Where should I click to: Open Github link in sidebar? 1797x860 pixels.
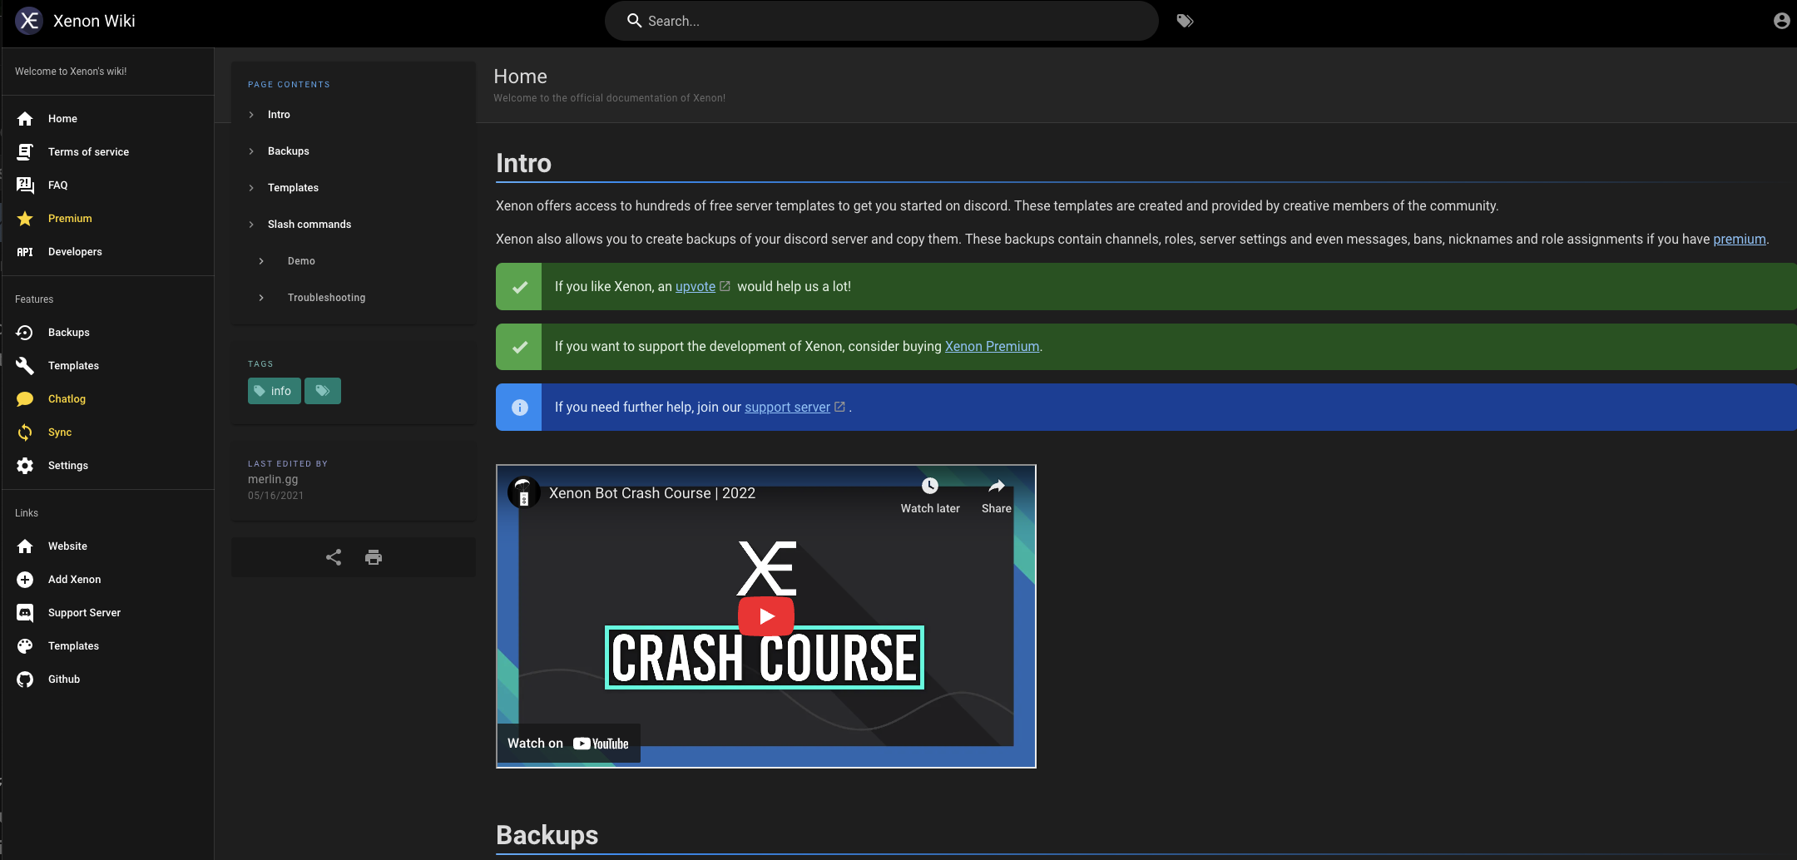pos(64,680)
